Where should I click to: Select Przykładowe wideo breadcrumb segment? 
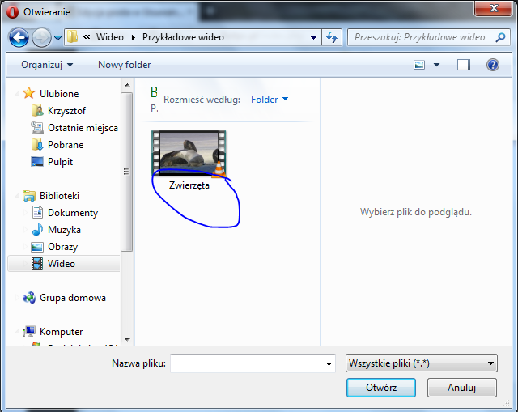(x=183, y=37)
